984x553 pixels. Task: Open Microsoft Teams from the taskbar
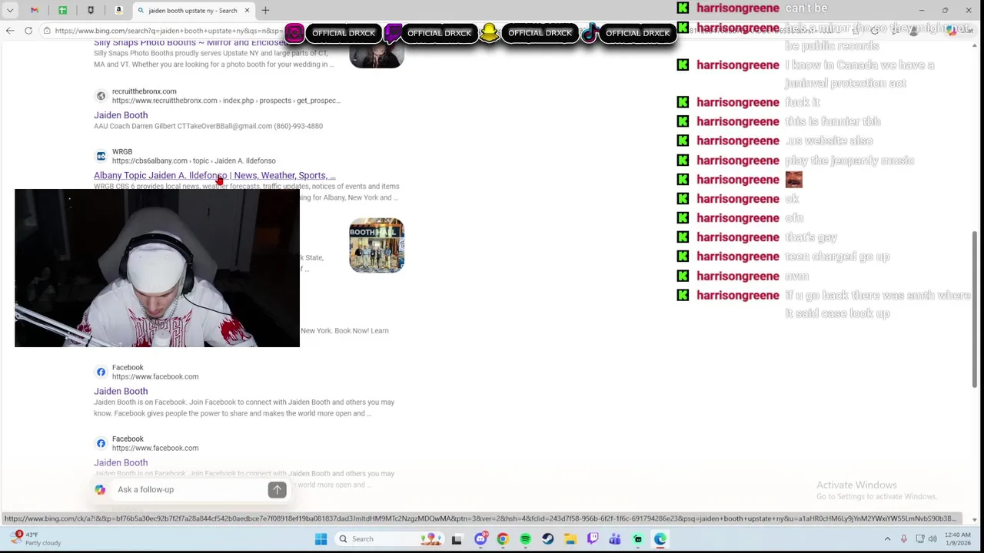[x=615, y=539]
